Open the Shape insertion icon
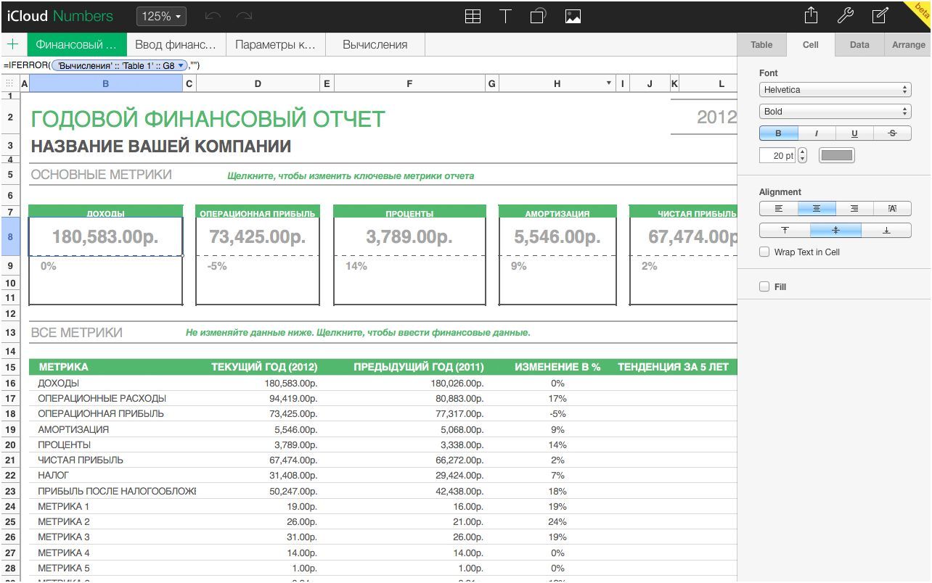Image resolution: width=932 pixels, height=583 pixels. [538, 15]
